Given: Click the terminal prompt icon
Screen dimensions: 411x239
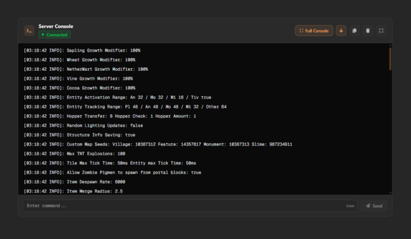Looking at the screenshot, I should [29, 30].
